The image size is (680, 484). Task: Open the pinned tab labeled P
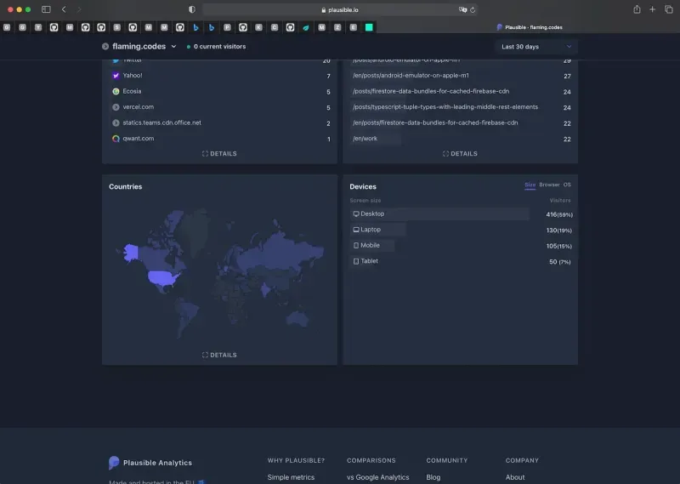[x=227, y=27]
